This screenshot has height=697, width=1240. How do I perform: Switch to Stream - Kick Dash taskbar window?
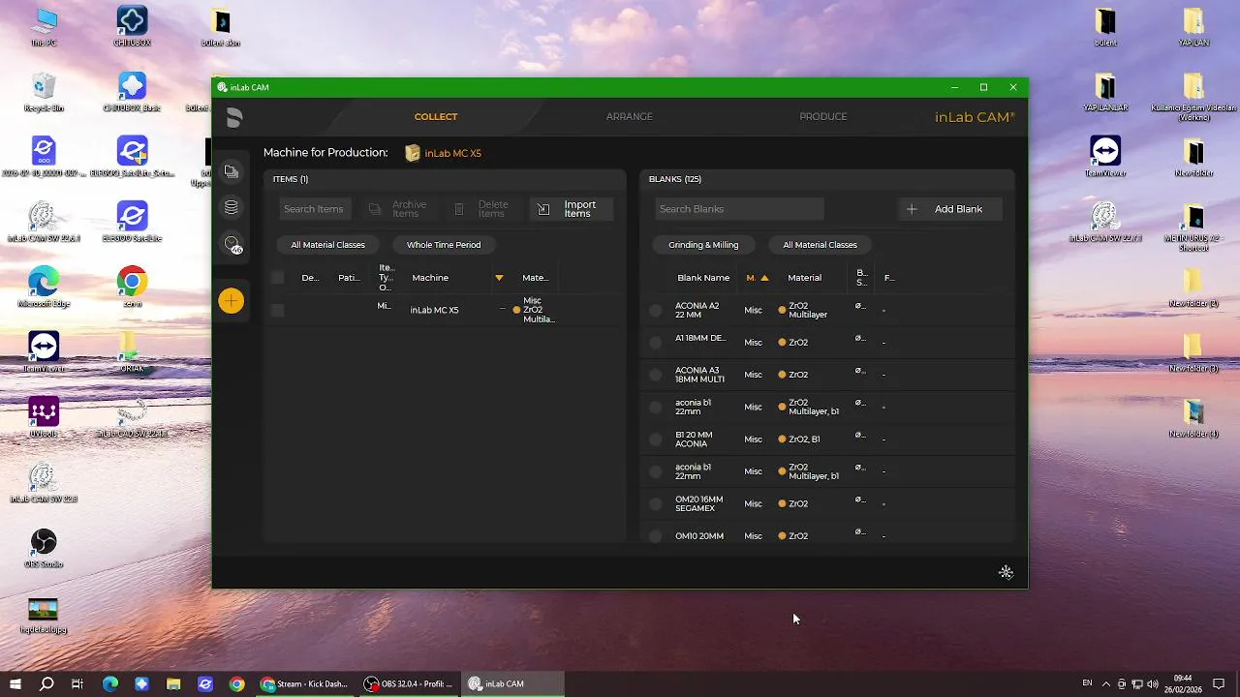point(304,683)
